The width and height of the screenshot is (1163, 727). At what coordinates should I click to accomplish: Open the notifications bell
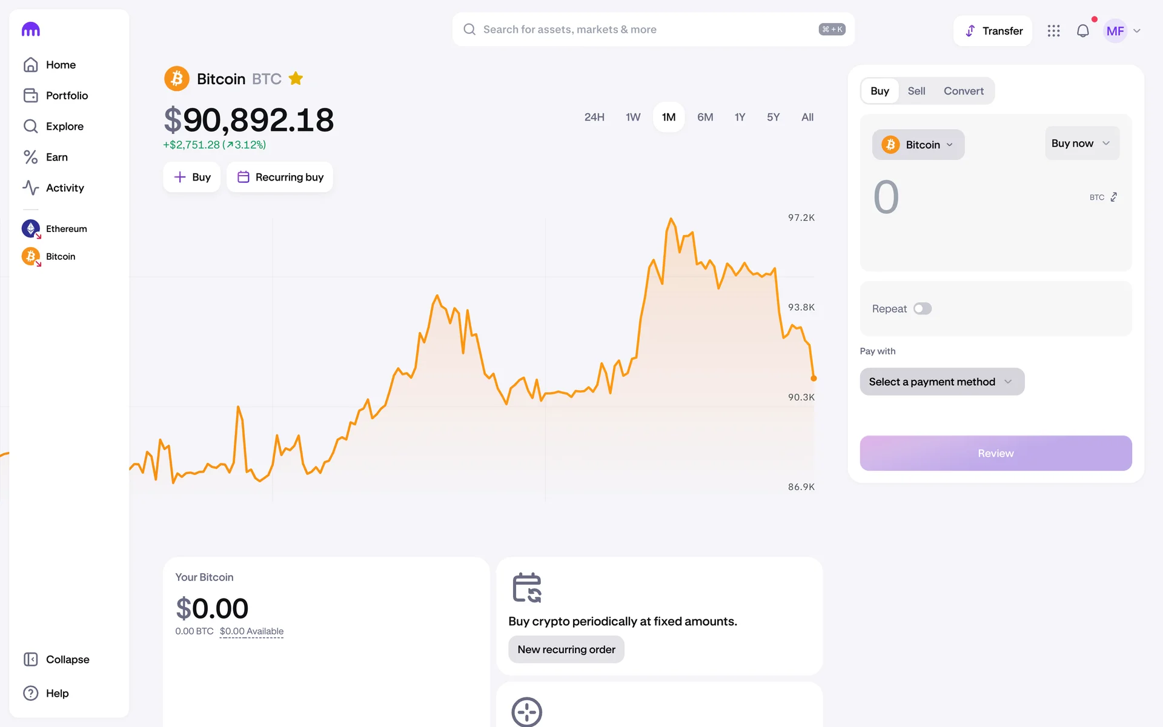coord(1082,31)
